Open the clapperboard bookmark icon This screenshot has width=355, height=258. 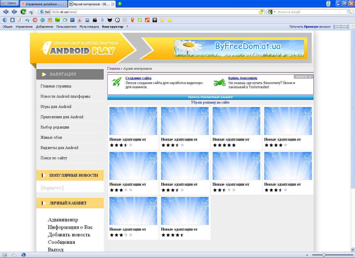(x=95, y=20)
